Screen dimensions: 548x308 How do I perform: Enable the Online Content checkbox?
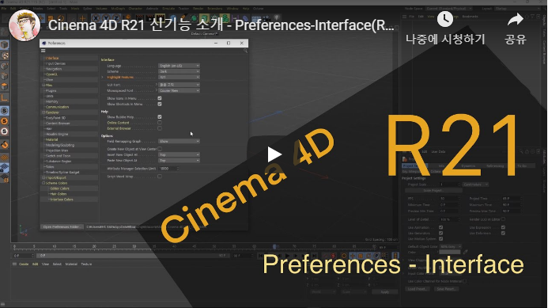point(160,123)
